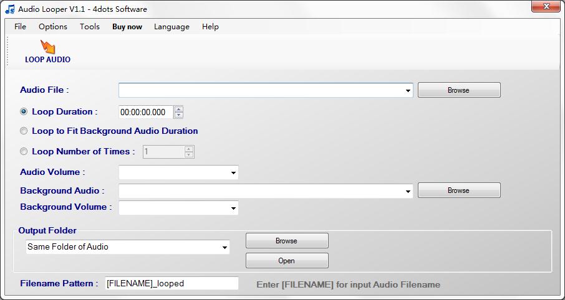Select Loop to Fit Background Audio Duration

coord(24,131)
